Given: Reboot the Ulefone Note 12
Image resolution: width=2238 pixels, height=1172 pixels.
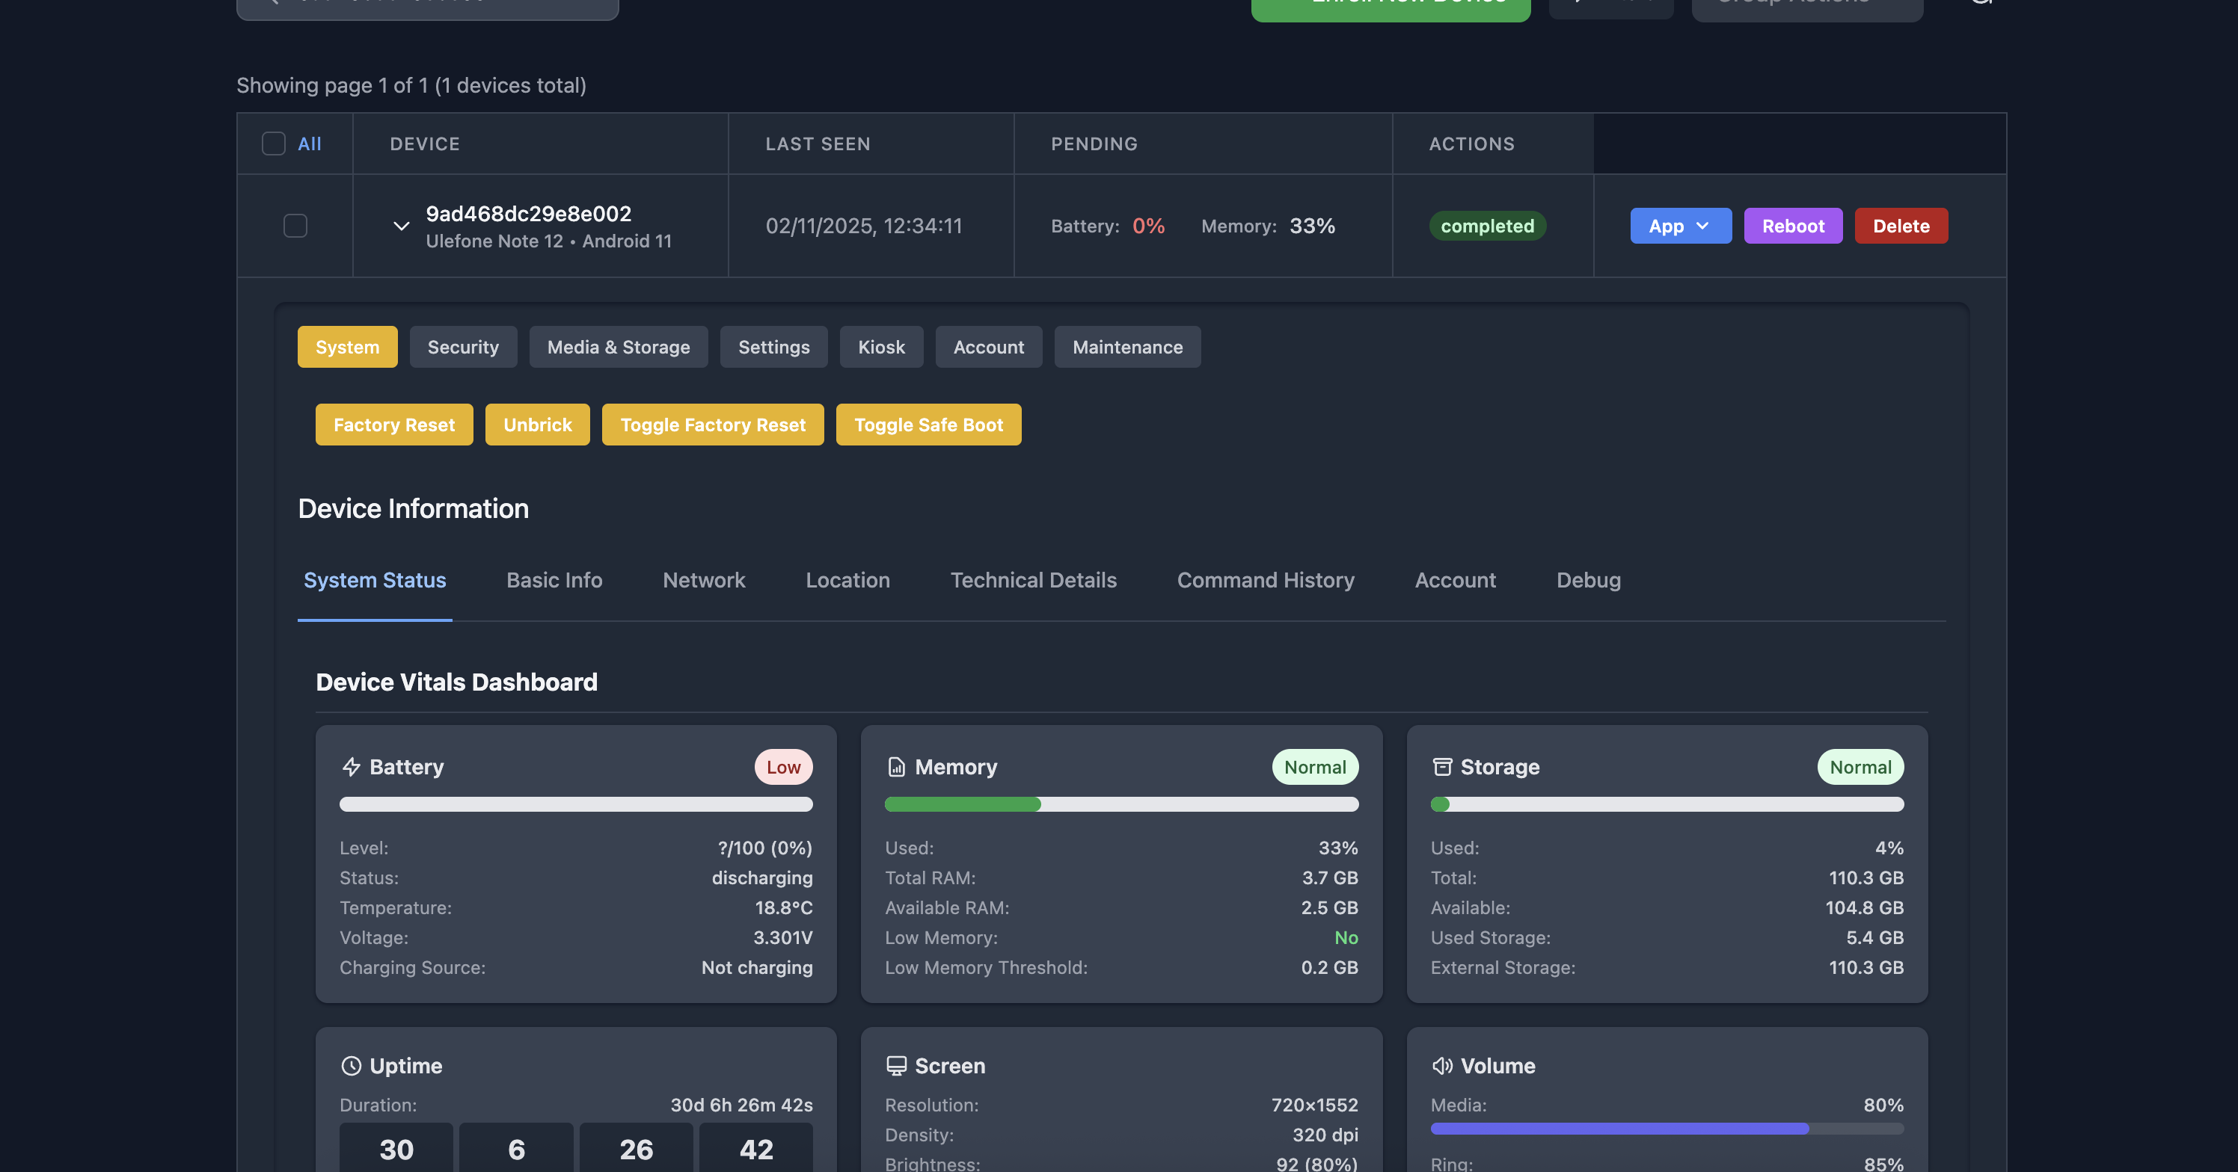Looking at the screenshot, I should [1793, 226].
